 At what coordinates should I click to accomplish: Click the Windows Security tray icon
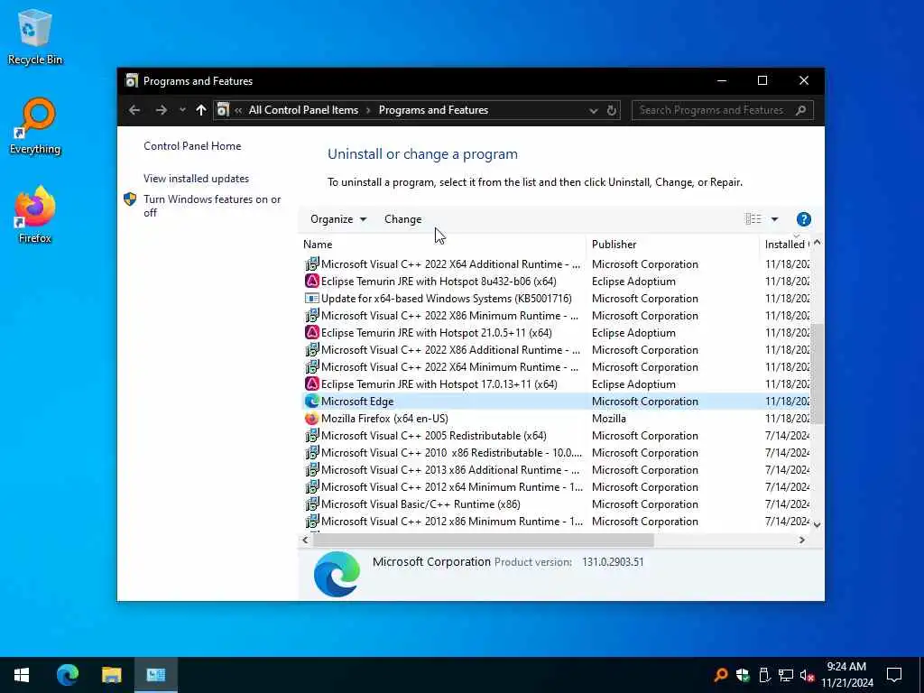point(743,675)
